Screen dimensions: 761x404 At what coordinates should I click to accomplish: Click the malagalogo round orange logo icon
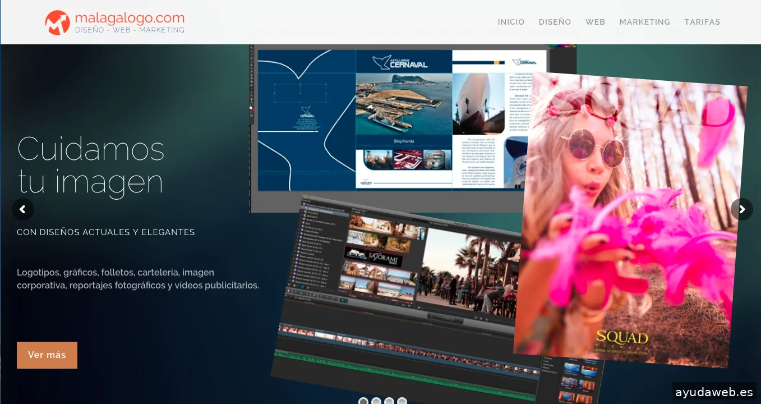pos(57,22)
